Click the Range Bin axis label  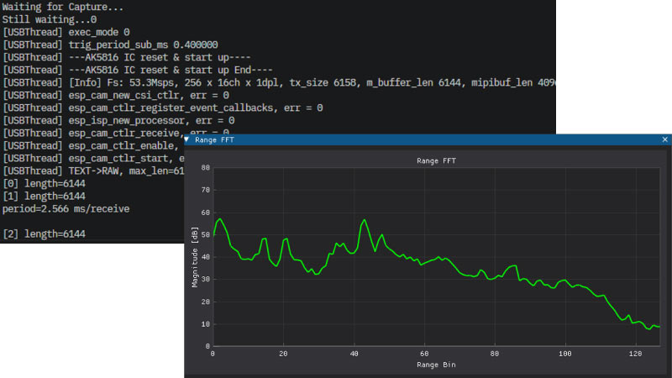click(436, 365)
